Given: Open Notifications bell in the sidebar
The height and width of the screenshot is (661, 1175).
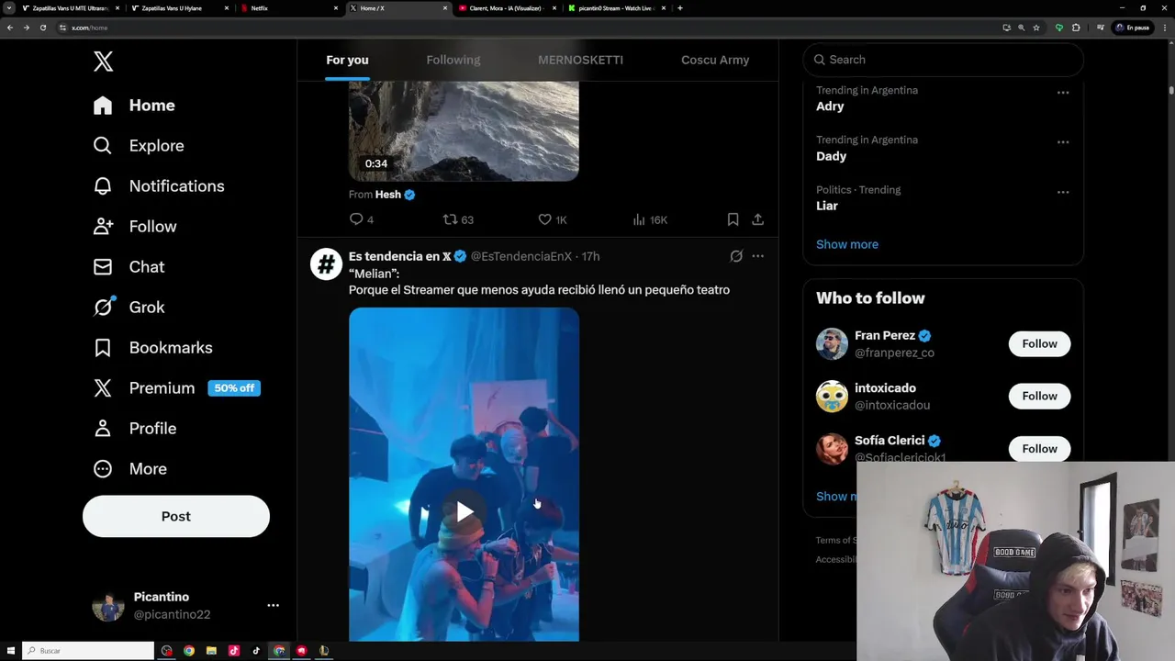Looking at the screenshot, I should (159, 186).
